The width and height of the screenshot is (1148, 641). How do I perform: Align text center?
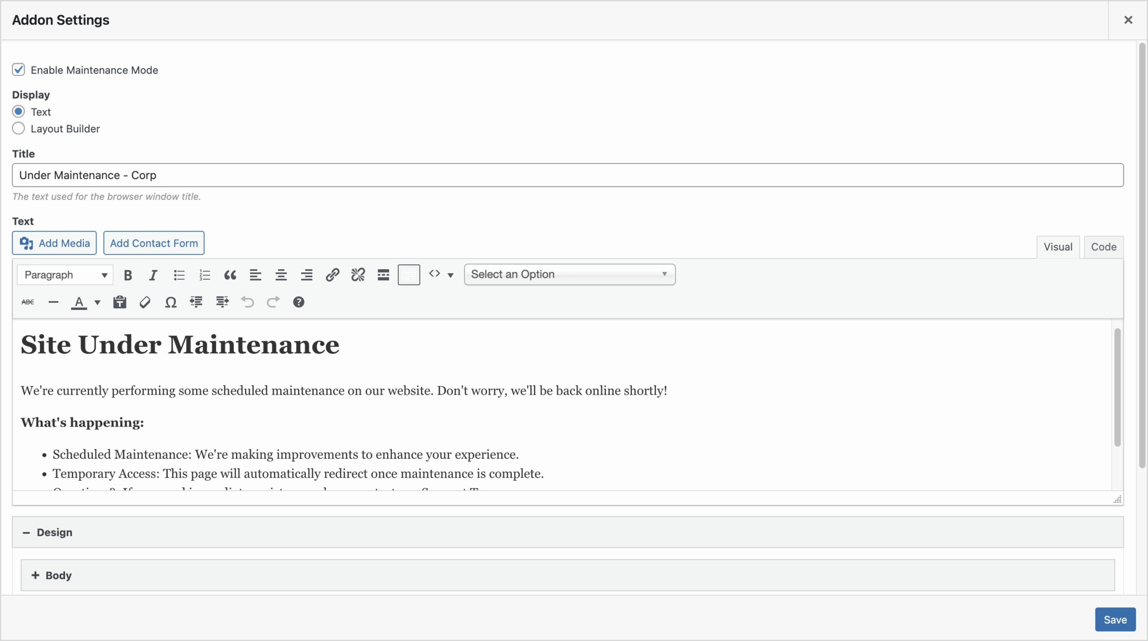tap(281, 275)
